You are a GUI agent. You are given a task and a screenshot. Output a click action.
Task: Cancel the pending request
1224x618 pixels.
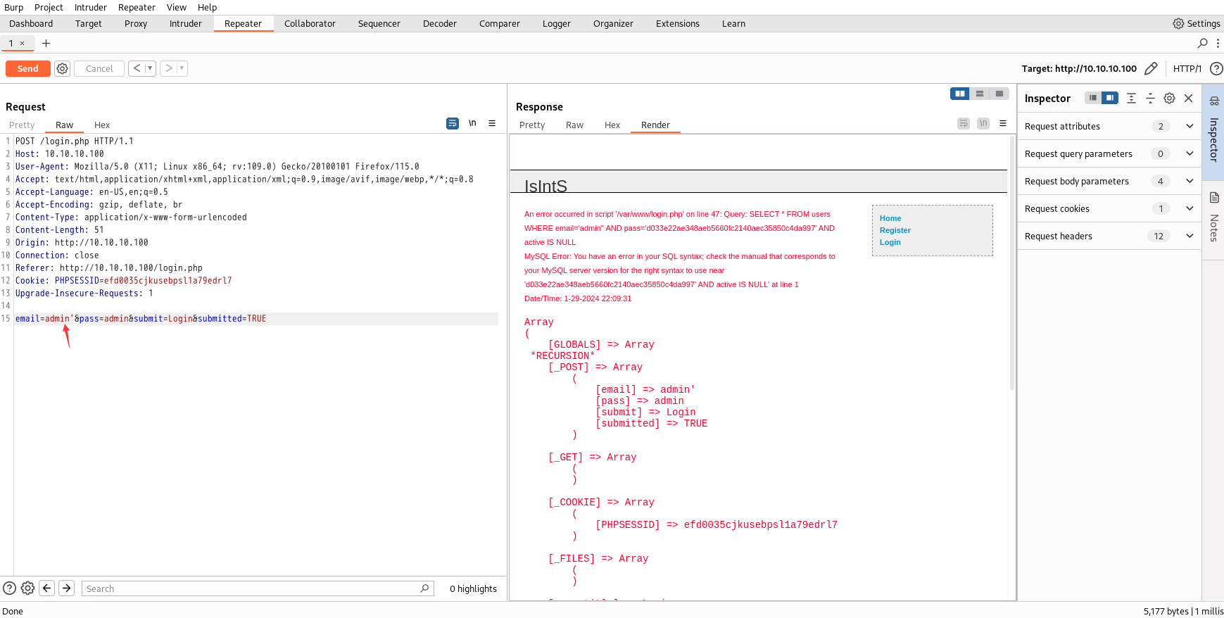99,68
